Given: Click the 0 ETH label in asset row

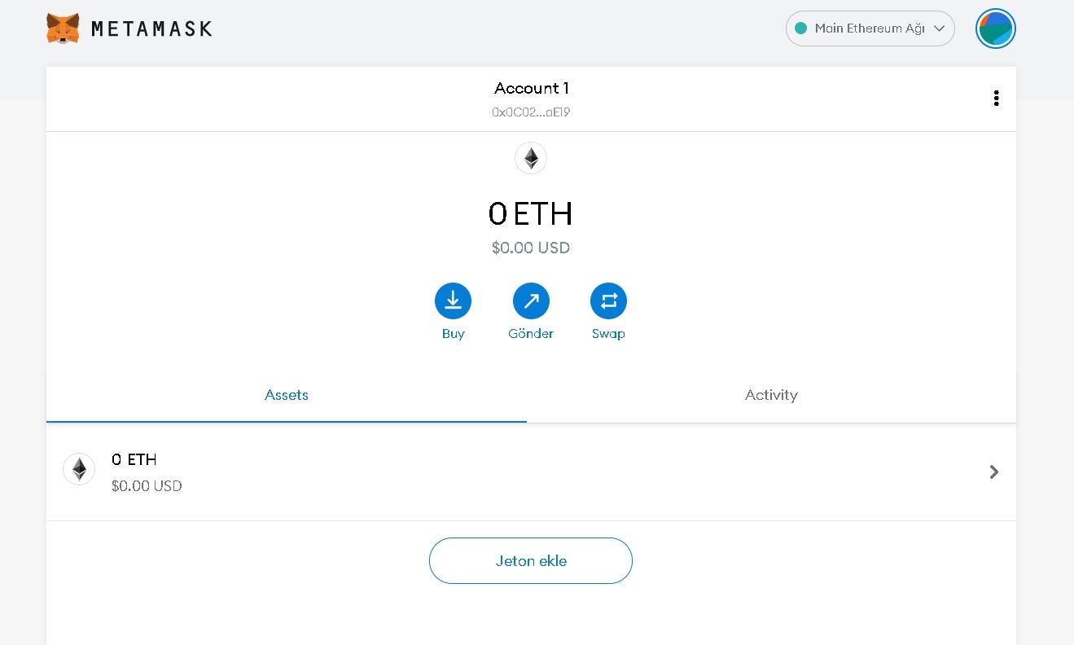Looking at the screenshot, I should pyautogui.click(x=134, y=459).
